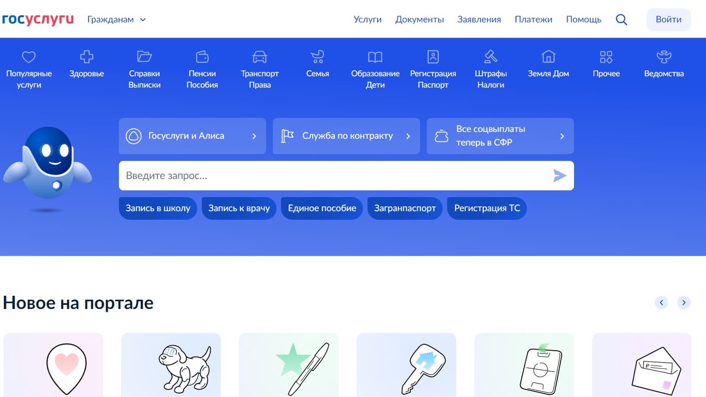Screen dimensions: 706x397
Task: Click the Войти login button
Action: pos(668,19)
